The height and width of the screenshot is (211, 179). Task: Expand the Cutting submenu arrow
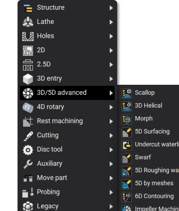click(111, 135)
